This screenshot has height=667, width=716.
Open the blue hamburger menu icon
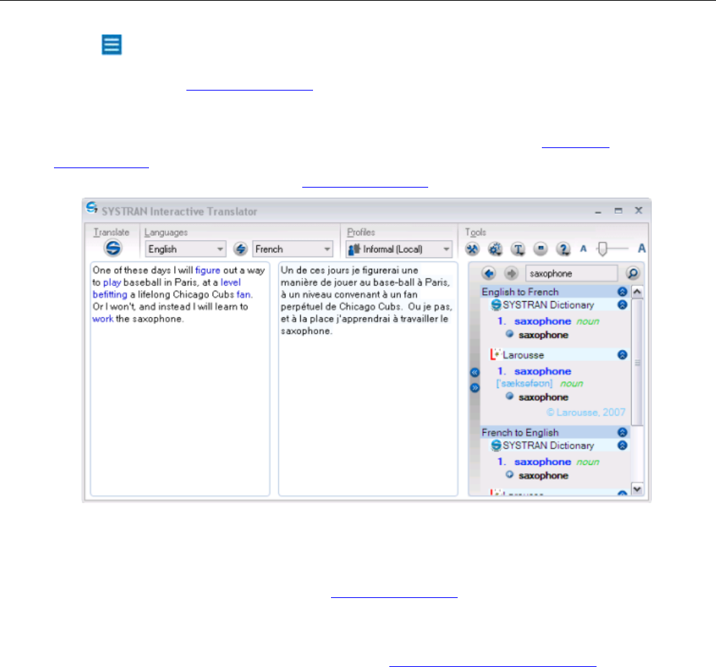pos(112,45)
